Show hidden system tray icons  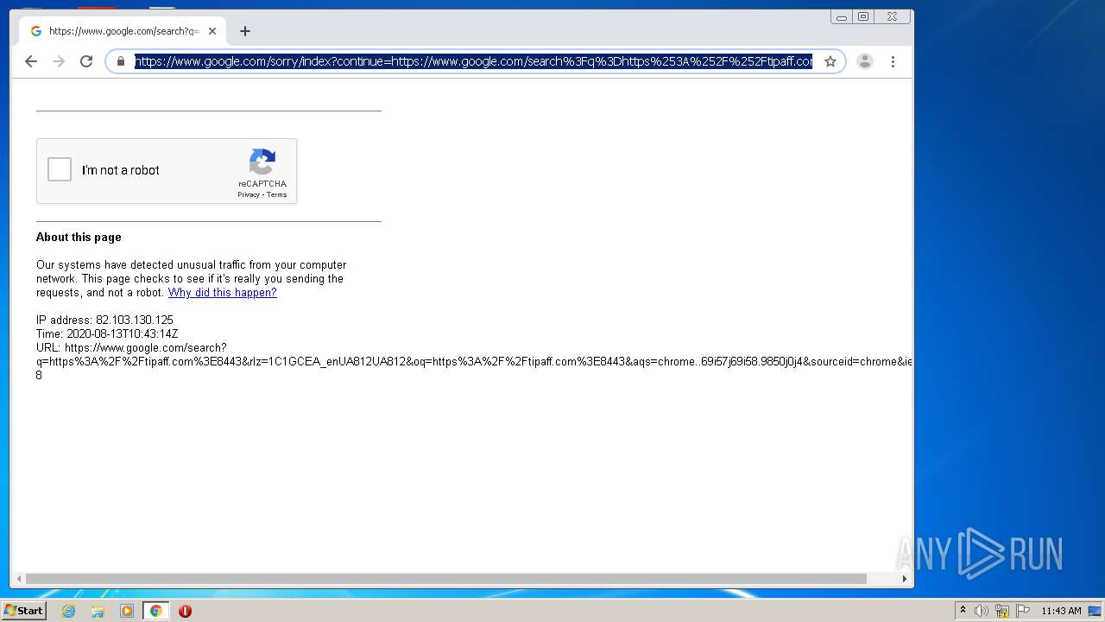[x=963, y=611]
